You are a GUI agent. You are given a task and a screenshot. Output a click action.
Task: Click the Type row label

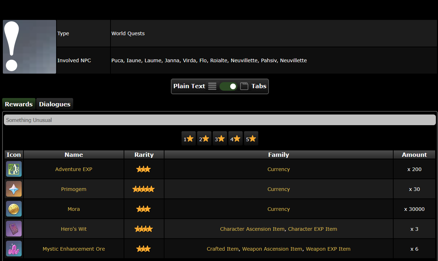[x=63, y=33]
